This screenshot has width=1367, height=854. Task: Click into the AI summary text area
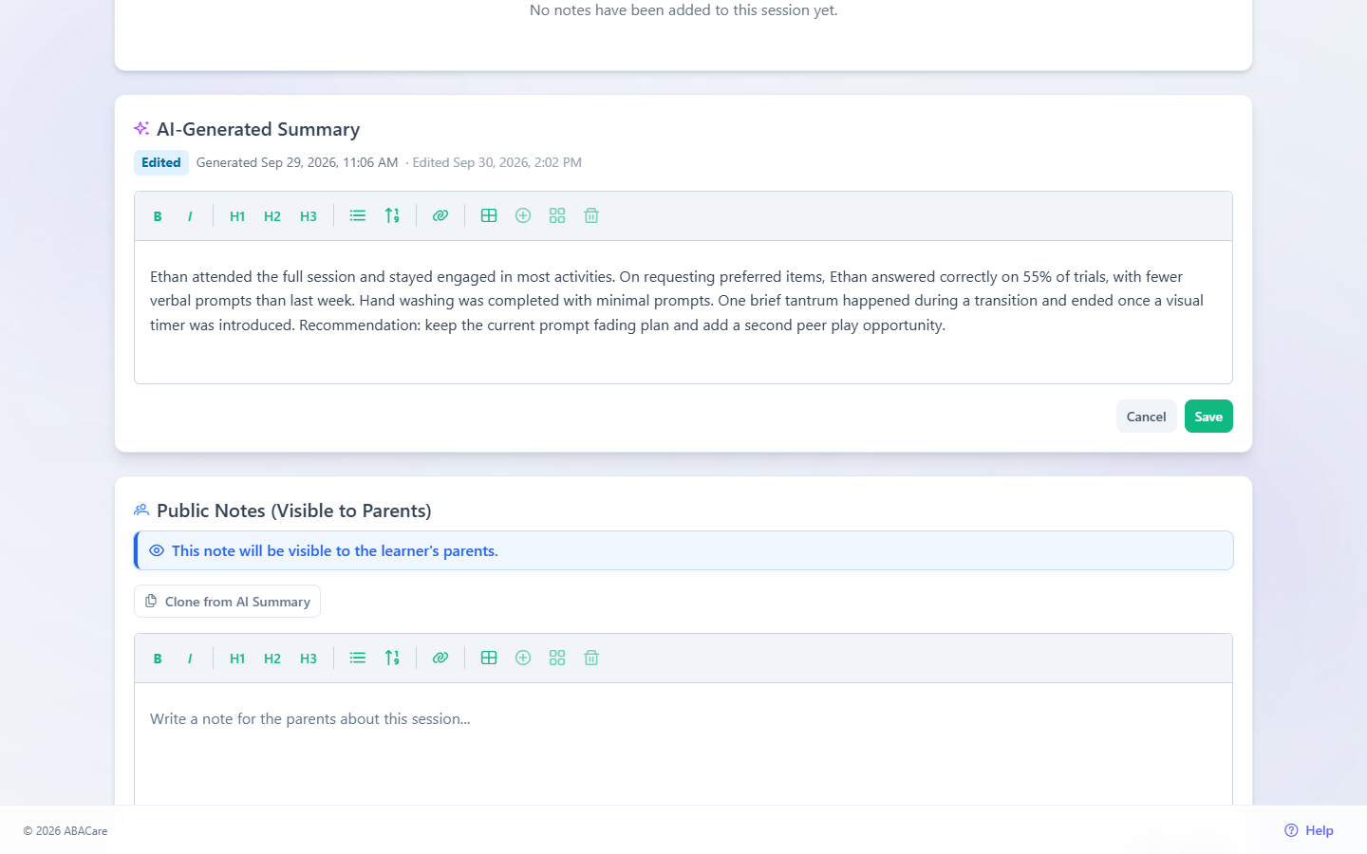pyautogui.click(x=683, y=312)
